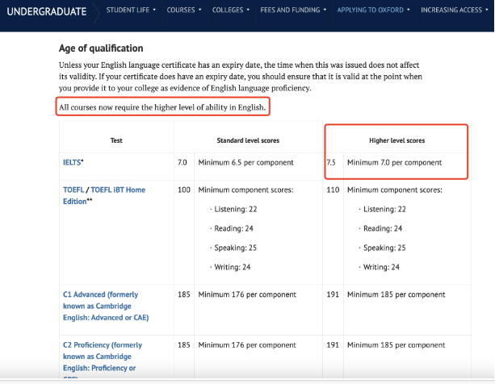Select 'Minimum 176 per component' in C1 Advanced row
Screen dimensions: 495x384
[247, 294]
